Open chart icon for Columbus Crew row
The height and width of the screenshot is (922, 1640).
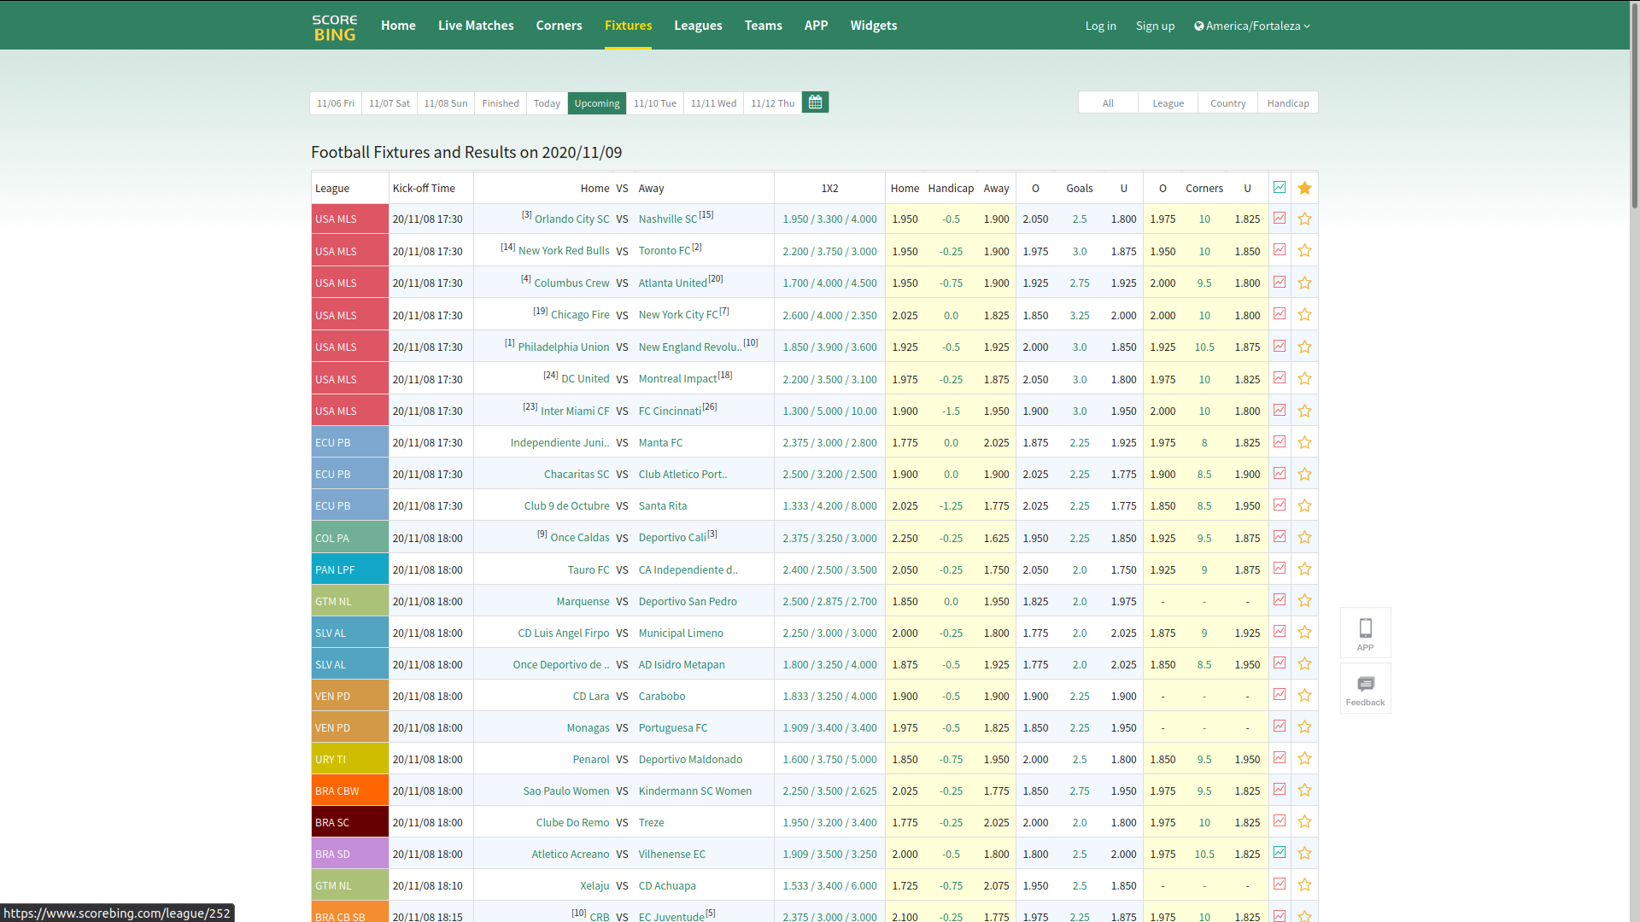click(x=1280, y=282)
